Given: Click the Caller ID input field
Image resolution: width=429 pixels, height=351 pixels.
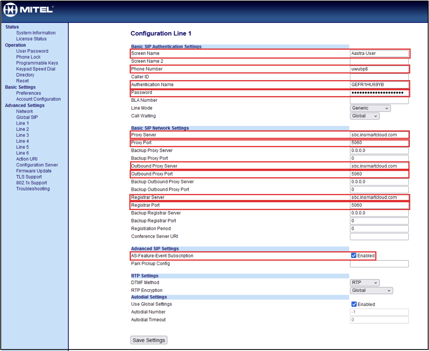Looking at the screenshot, I should 379,77.
